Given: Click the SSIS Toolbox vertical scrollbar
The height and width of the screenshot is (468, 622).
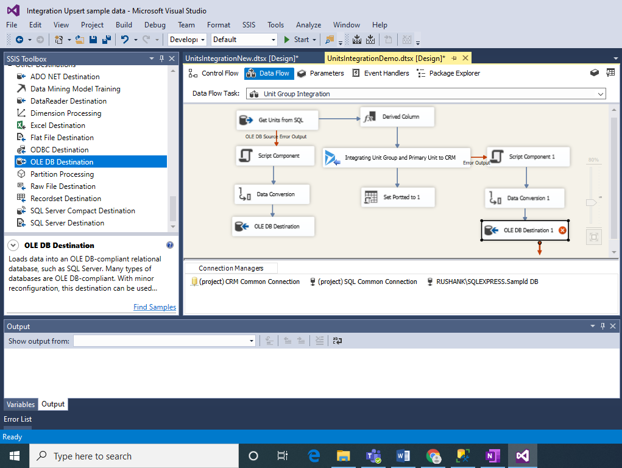Looking at the screenshot, I should tap(173, 208).
